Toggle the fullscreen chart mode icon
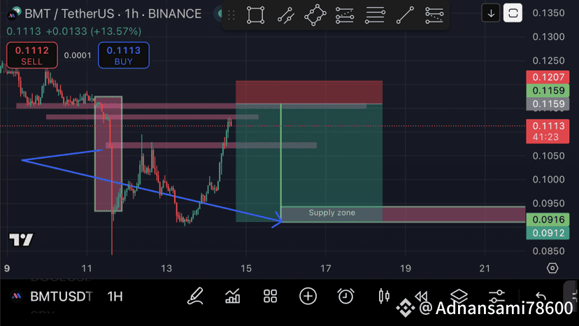 513,13
